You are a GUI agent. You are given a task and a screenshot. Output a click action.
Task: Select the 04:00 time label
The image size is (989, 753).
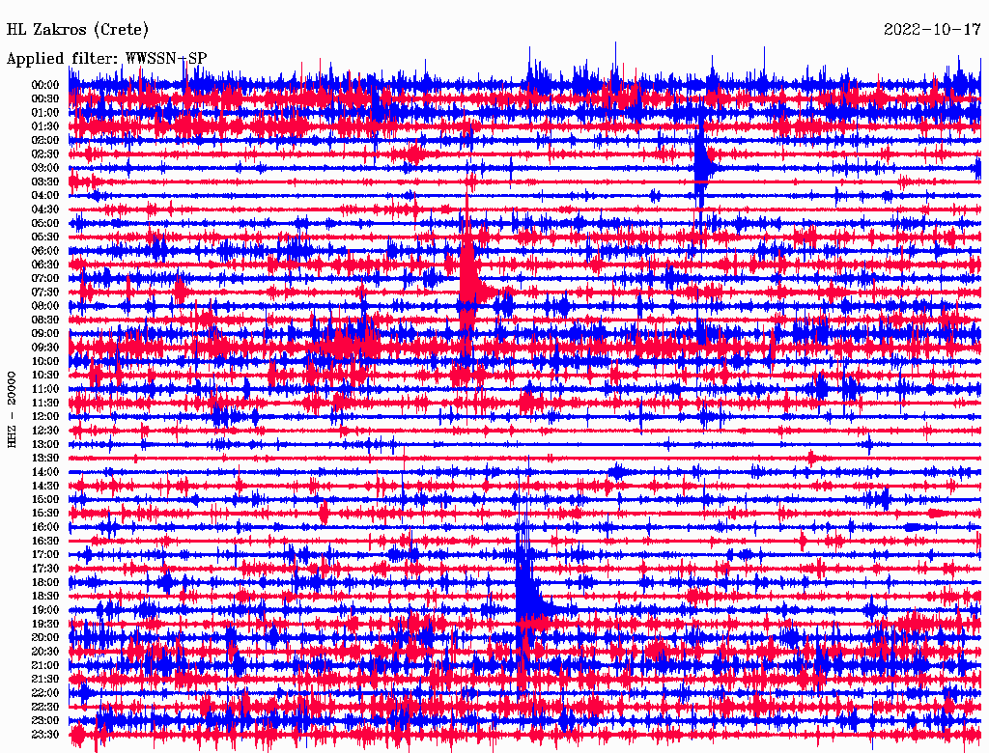point(45,196)
